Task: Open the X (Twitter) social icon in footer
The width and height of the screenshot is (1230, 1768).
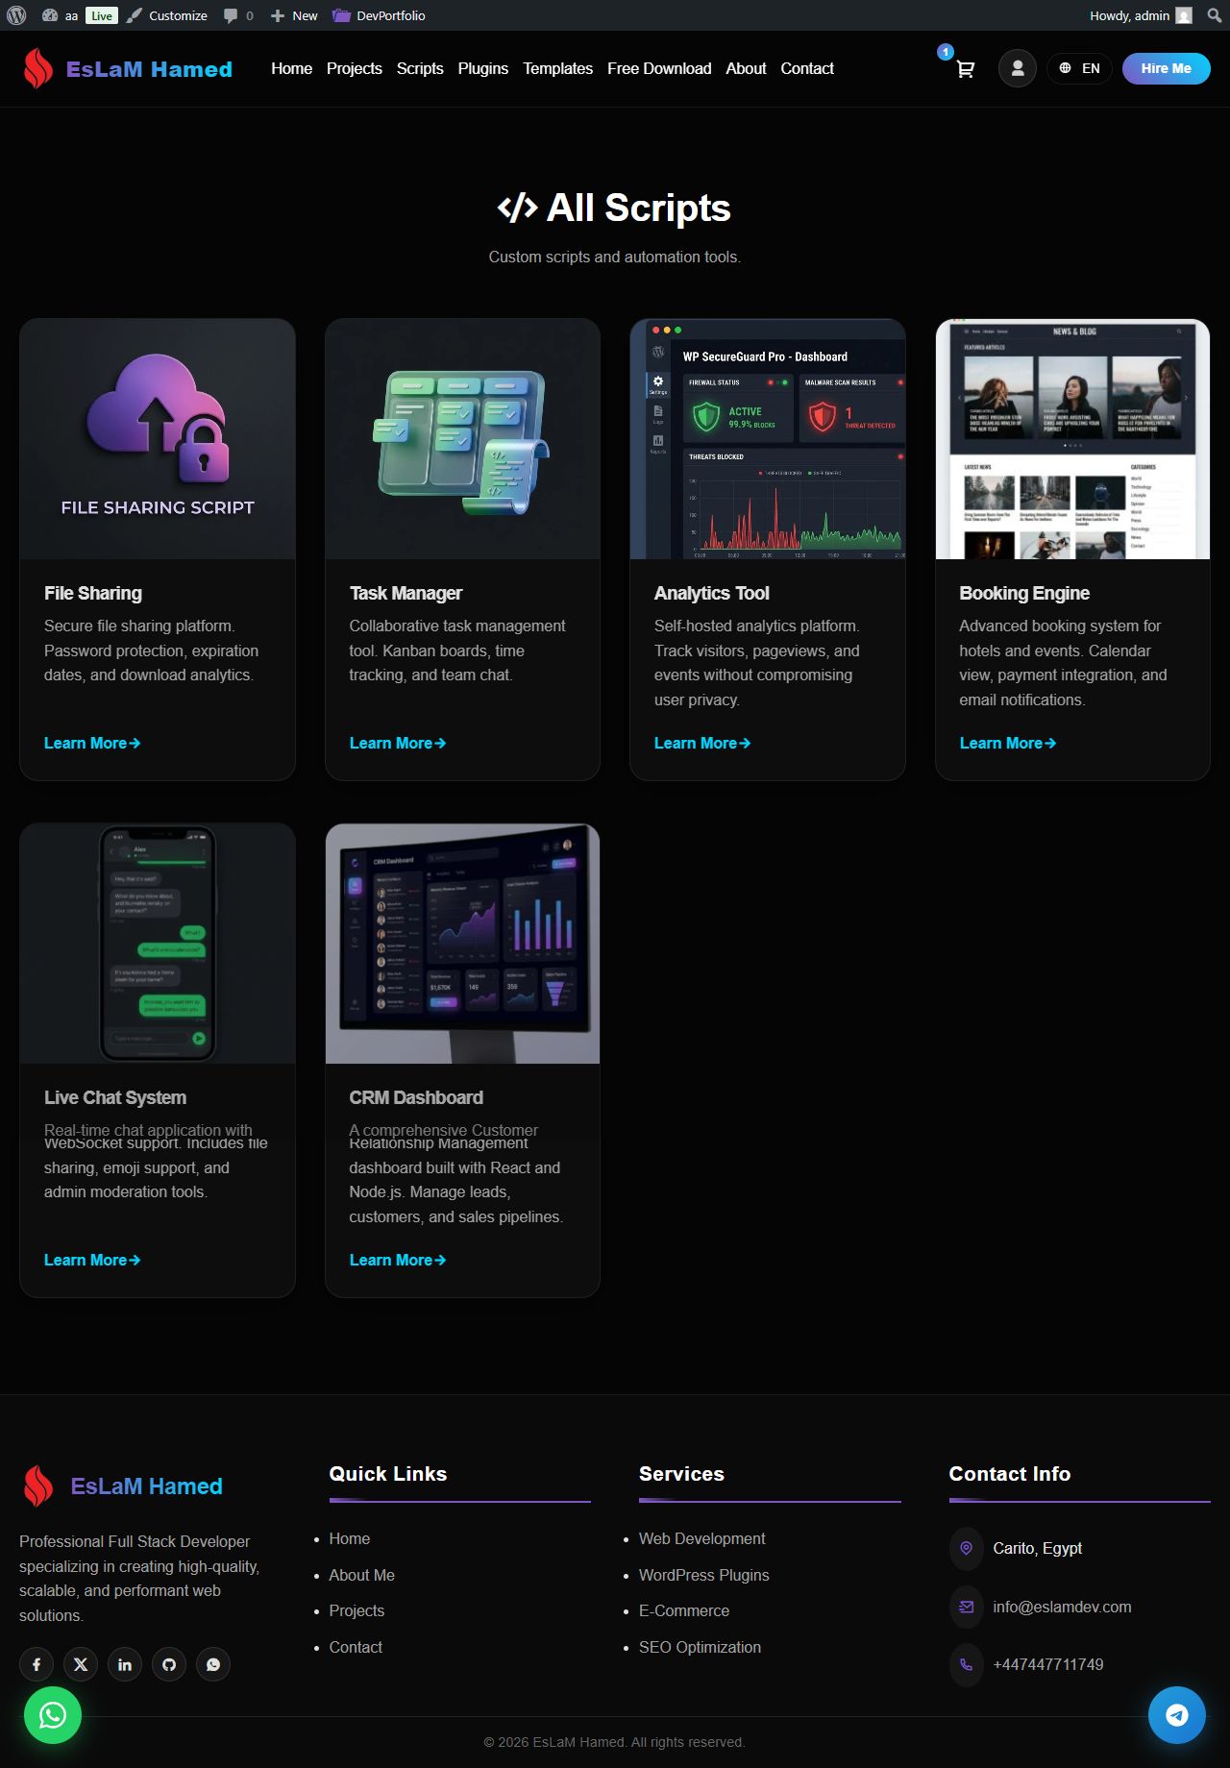Action: pos(81,1664)
